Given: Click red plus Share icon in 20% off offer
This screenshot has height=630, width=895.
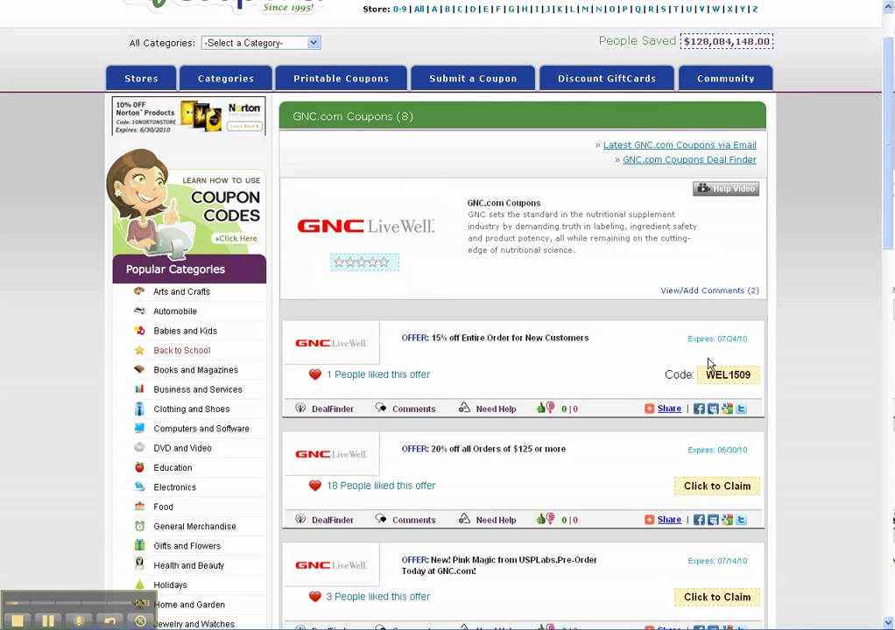Looking at the screenshot, I should click(649, 520).
